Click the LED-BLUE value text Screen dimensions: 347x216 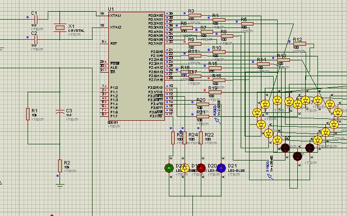236,171
